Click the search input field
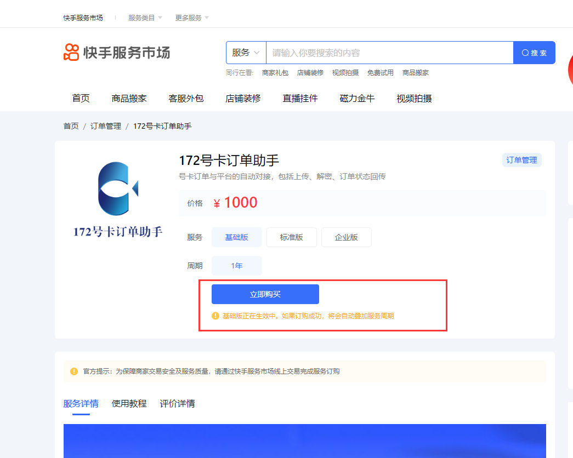573x458 pixels. (x=384, y=53)
